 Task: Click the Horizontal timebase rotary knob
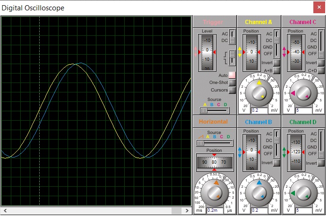pos(215,192)
